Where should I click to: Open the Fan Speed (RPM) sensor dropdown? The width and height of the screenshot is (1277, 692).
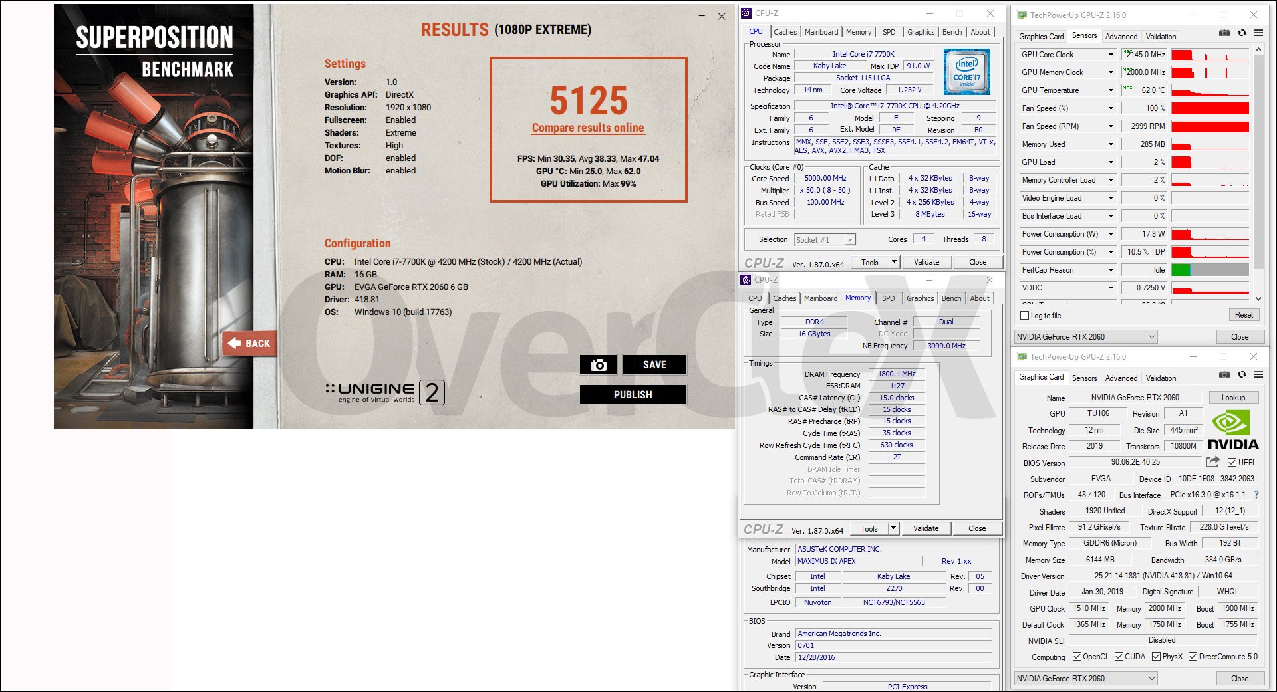(1111, 126)
